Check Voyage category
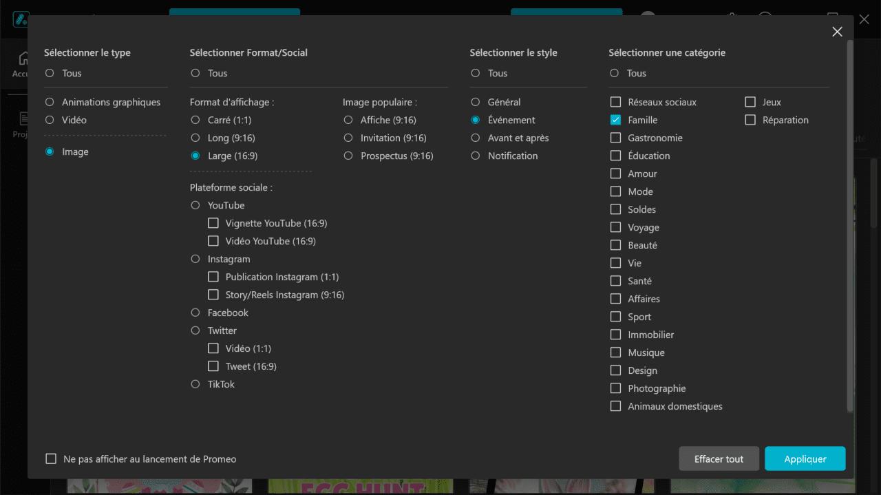881x495 pixels. [x=616, y=227]
